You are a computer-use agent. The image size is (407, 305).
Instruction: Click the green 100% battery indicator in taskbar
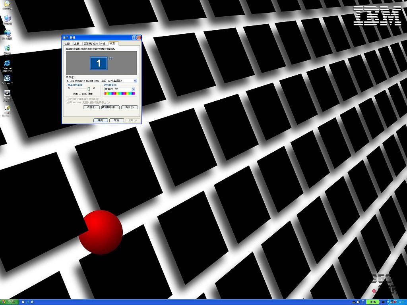[x=372, y=302]
